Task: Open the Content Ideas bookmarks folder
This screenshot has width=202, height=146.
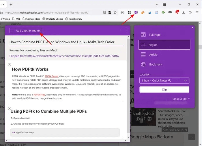Action: point(31,19)
